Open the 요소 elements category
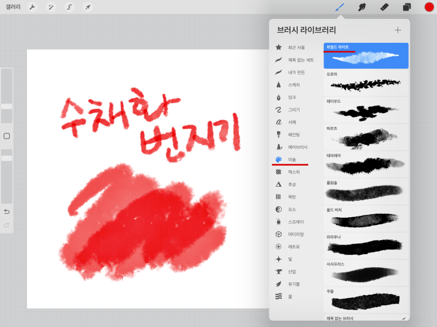This screenshot has height=327, width=437. 295,209
